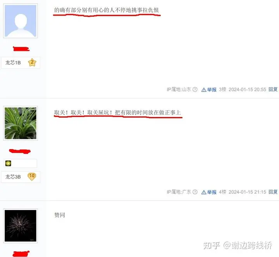Click the level 10 heart badge
The height and width of the screenshot is (257, 279).
click(x=32, y=176)
